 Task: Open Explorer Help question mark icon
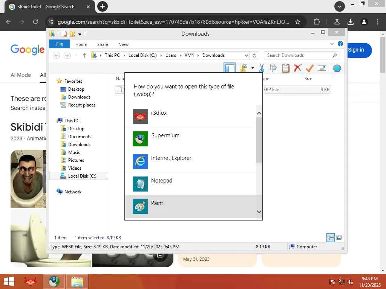[x=340, y=44]
